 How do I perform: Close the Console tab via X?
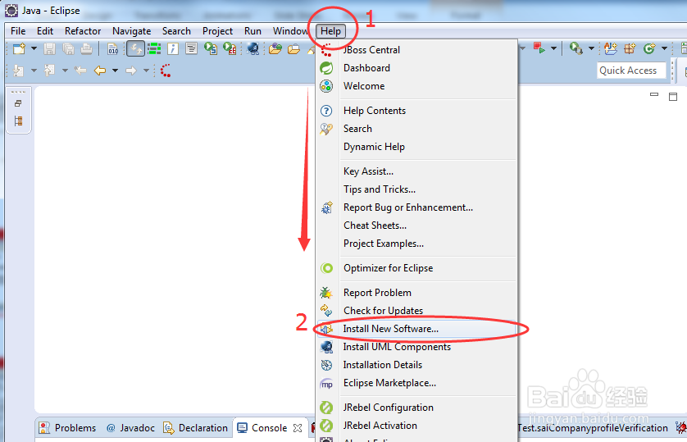[x=298, y=428]
